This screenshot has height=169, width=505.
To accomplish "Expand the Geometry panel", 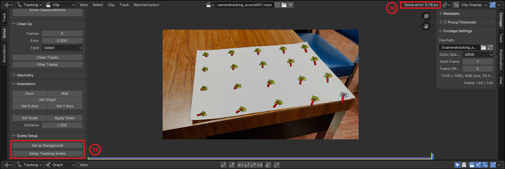I will point(47,75).
